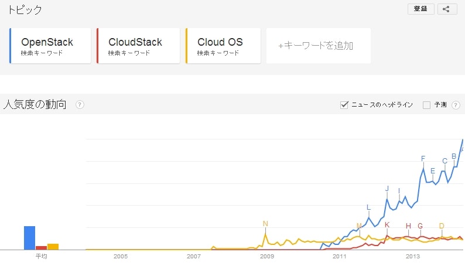The height and width of the screenshot is (266, 465).
Task: Click news marker L on chart
Action: (x=368, y=207)
